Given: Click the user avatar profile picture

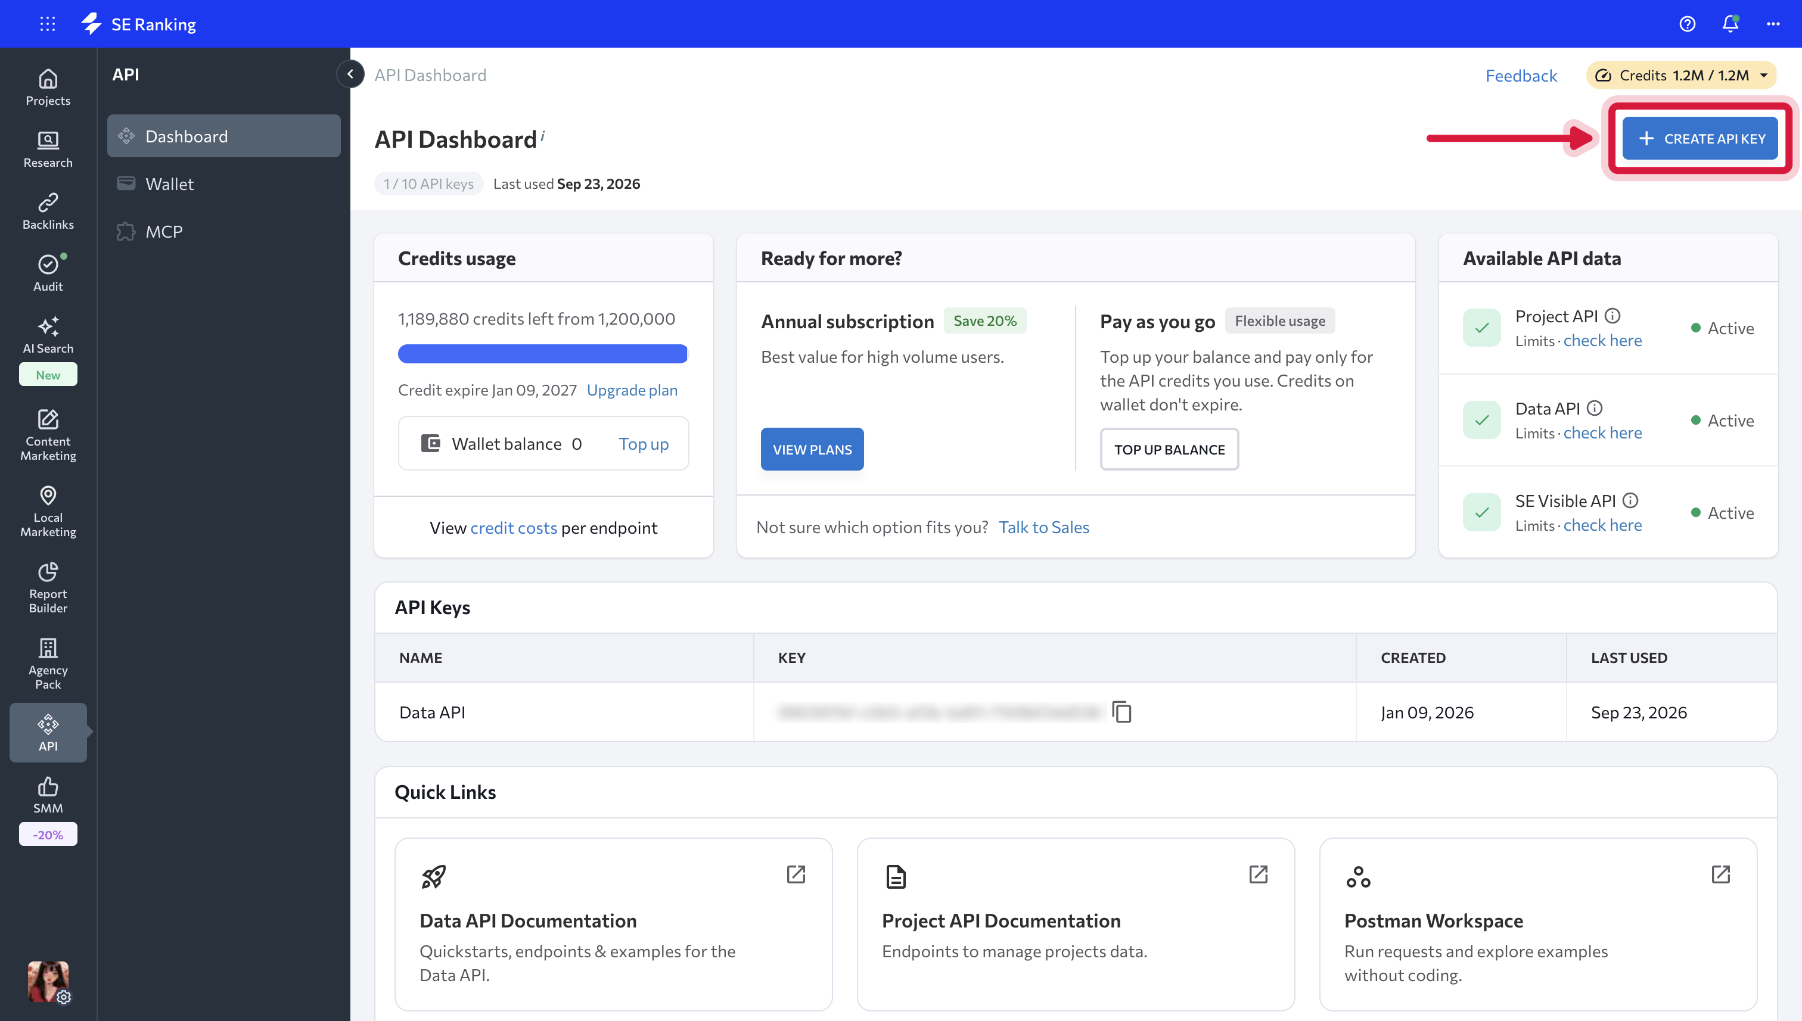Looking at the screenshot, I should tap(48, 981).
